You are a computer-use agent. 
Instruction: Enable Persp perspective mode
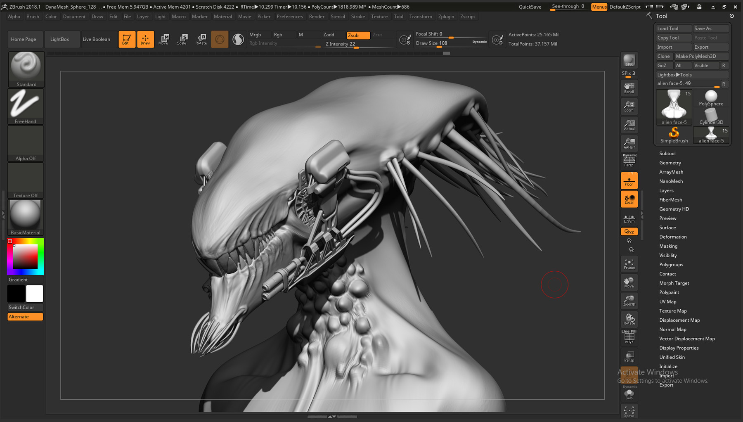tap(629, 160)
